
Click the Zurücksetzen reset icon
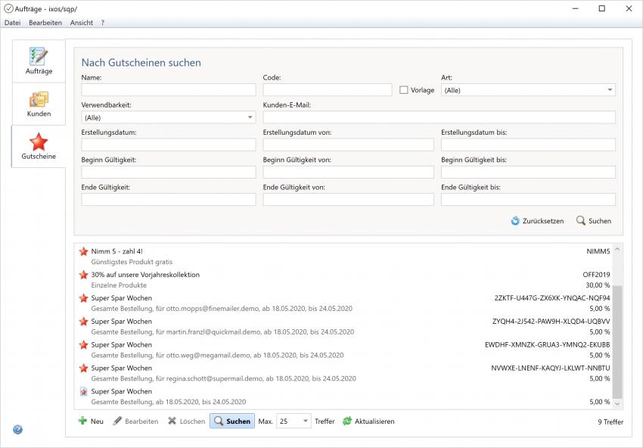click(x=515, y=221)
